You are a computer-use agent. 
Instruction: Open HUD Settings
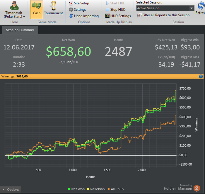tap(118, 16)
